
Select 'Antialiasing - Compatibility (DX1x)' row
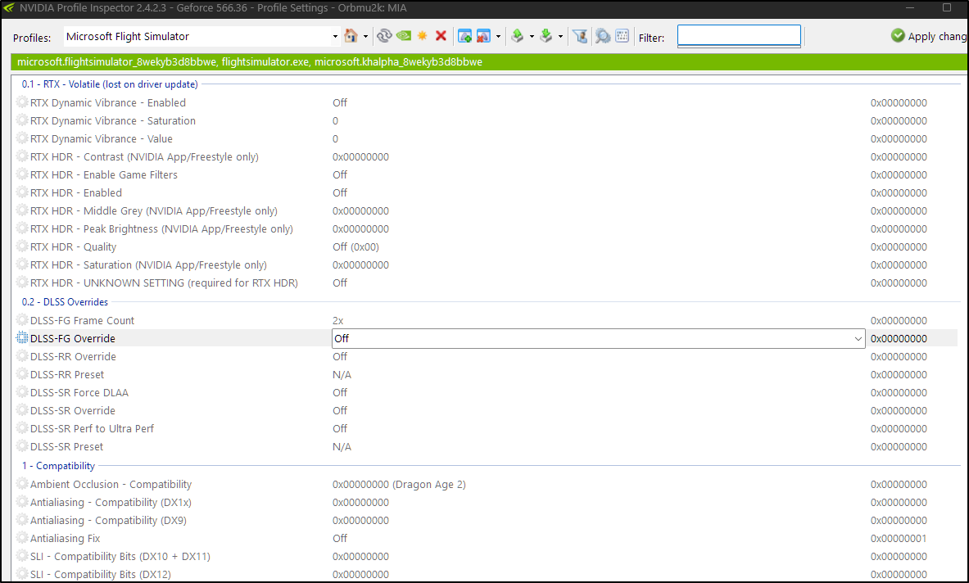click(485, 502)
